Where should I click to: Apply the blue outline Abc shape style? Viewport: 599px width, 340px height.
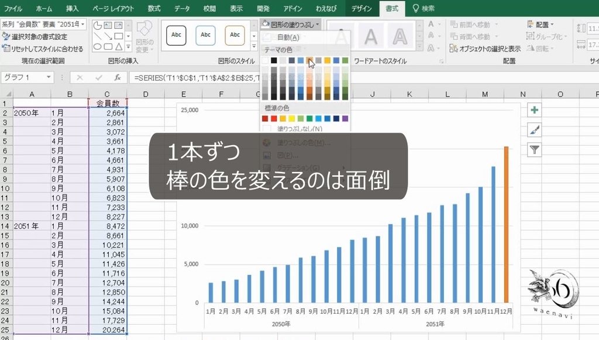click(205, 35)
